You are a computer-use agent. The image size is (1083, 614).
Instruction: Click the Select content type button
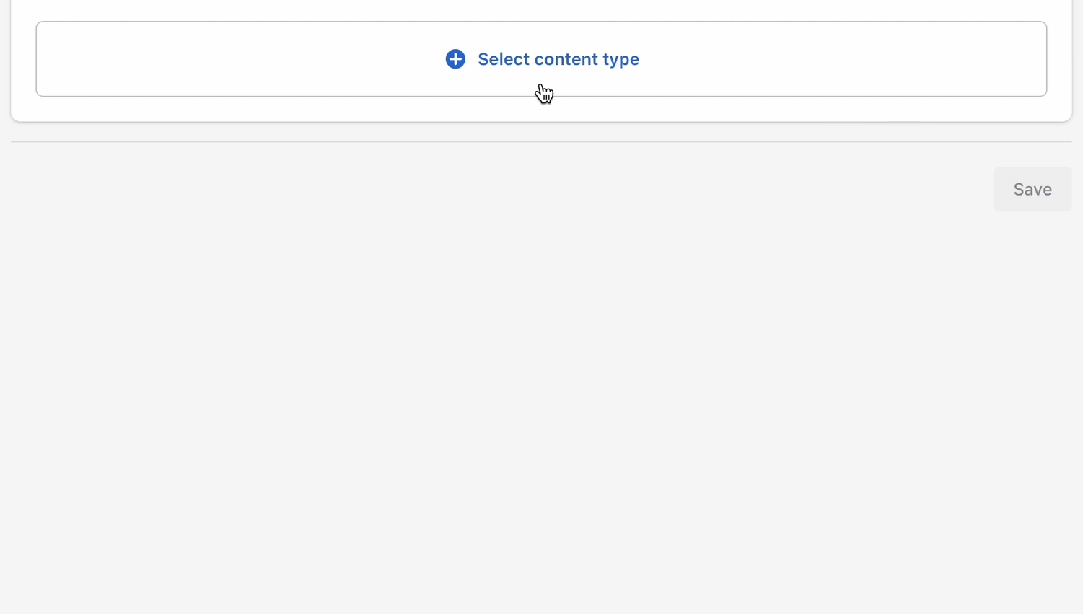point(541,59)
